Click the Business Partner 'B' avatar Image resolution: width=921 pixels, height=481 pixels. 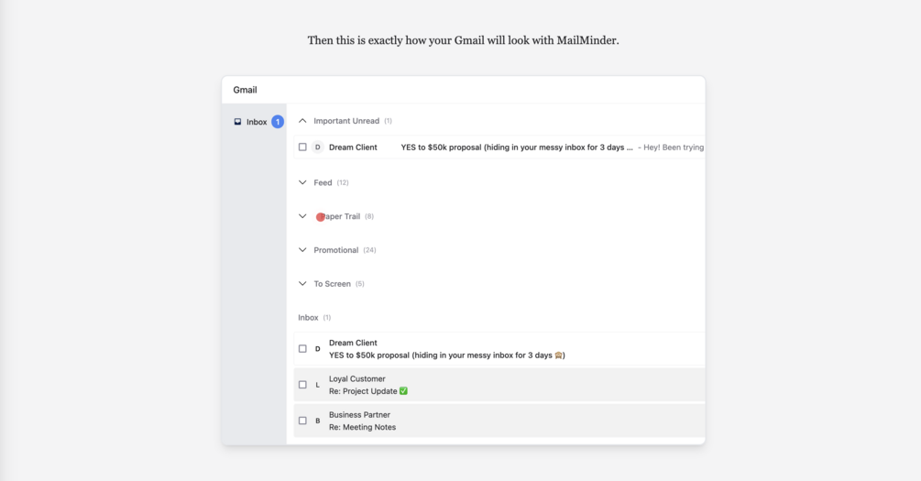[318, 421]
